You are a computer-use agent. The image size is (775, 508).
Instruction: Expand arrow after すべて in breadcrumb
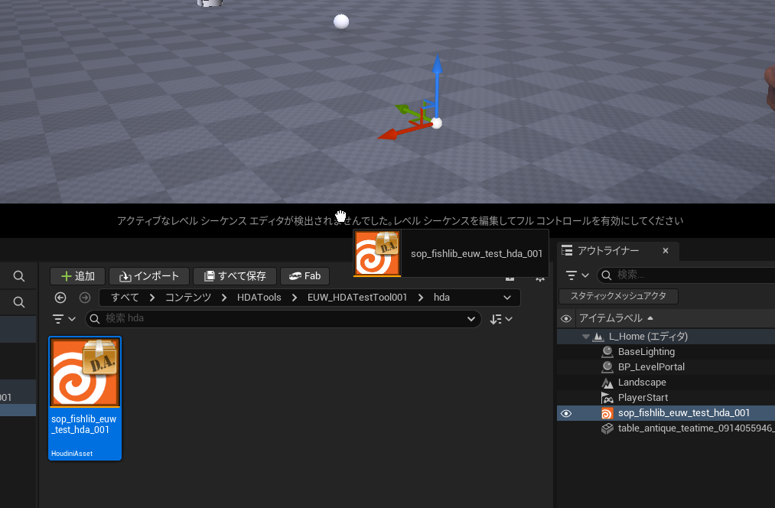(152, 298)
